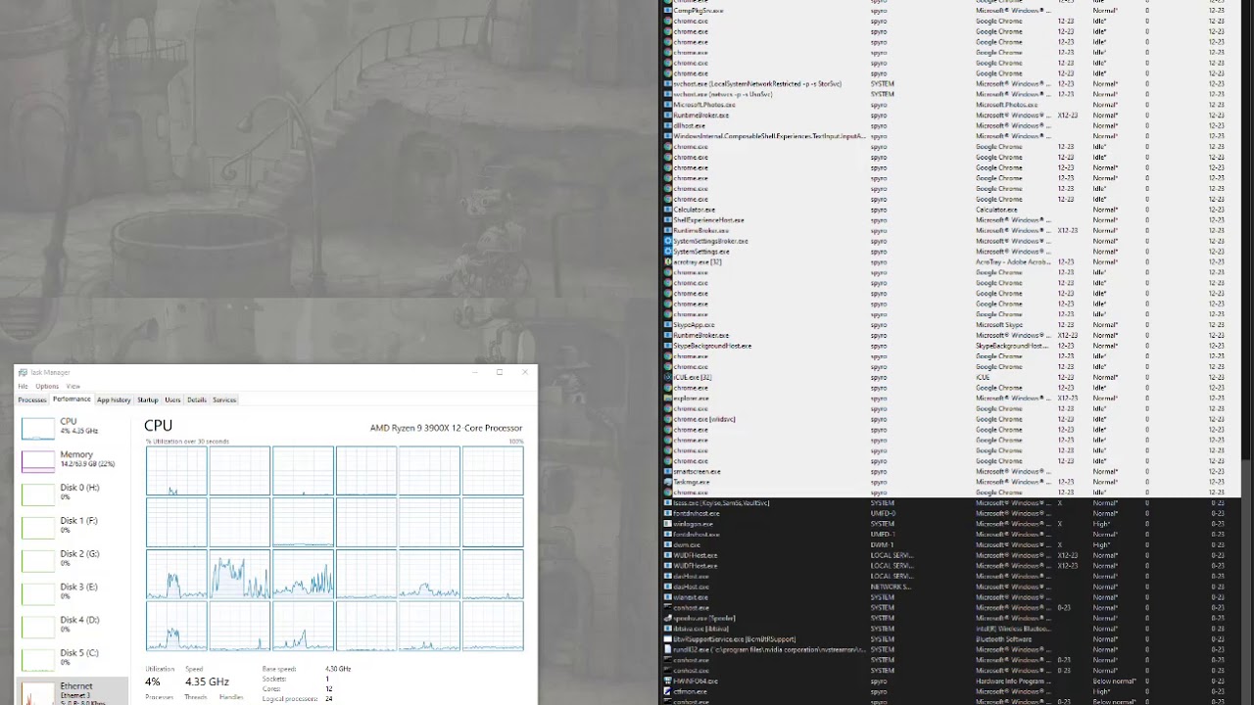The width and height of the screenshot is (1254, 705).
Task: Select the CompPkgSrv.exe process name
Action: [x=699, y=11]
